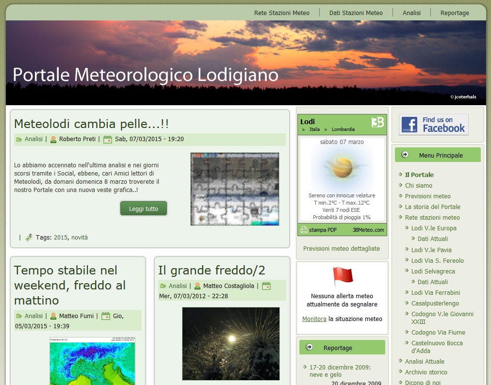
Task: Open '17-20 dicembre 2009: neve e gelo' report
Action: pos(340,371)
